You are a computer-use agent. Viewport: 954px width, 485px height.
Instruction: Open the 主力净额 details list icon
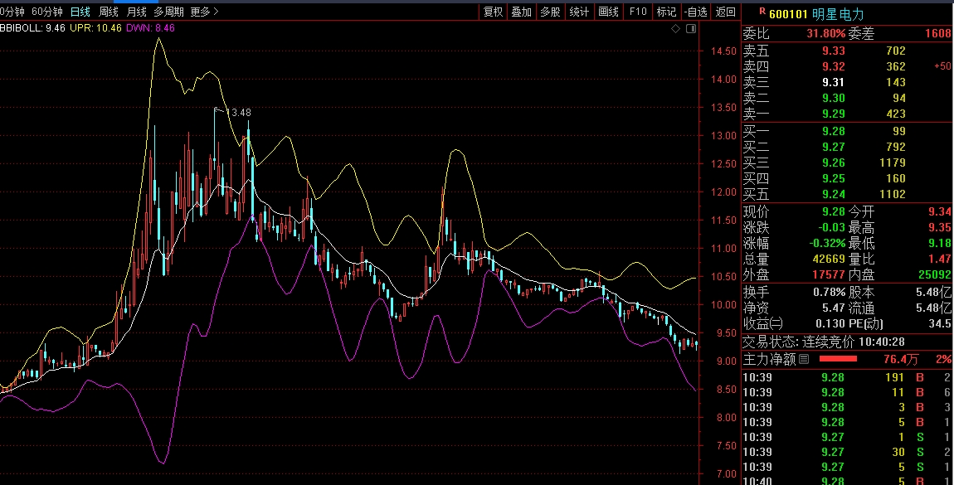point(803,360)
